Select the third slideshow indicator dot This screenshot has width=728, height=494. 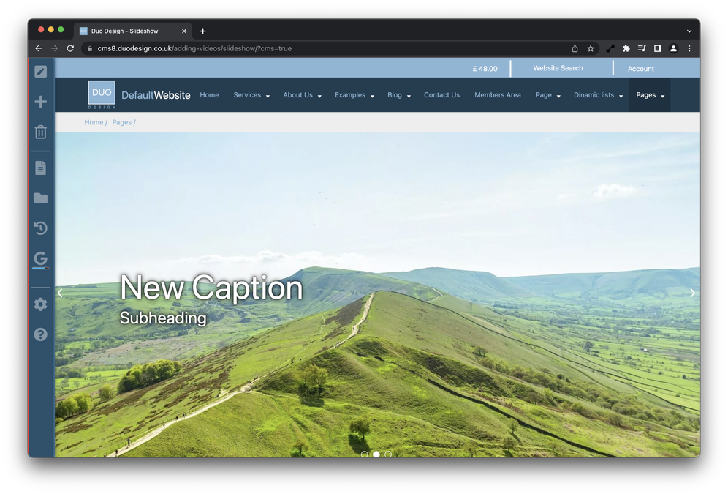coord(388,454)
